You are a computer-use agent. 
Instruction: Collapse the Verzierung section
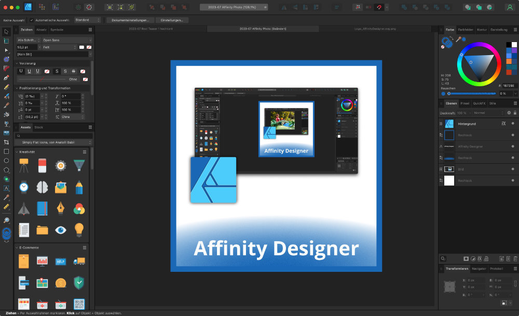(17, 63)
